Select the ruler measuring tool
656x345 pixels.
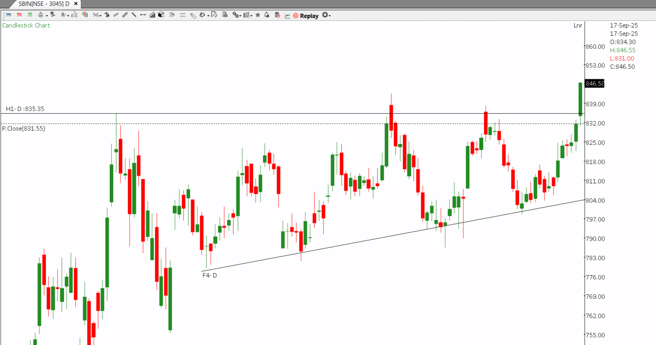pyautogui.click(x=125, y=15)
